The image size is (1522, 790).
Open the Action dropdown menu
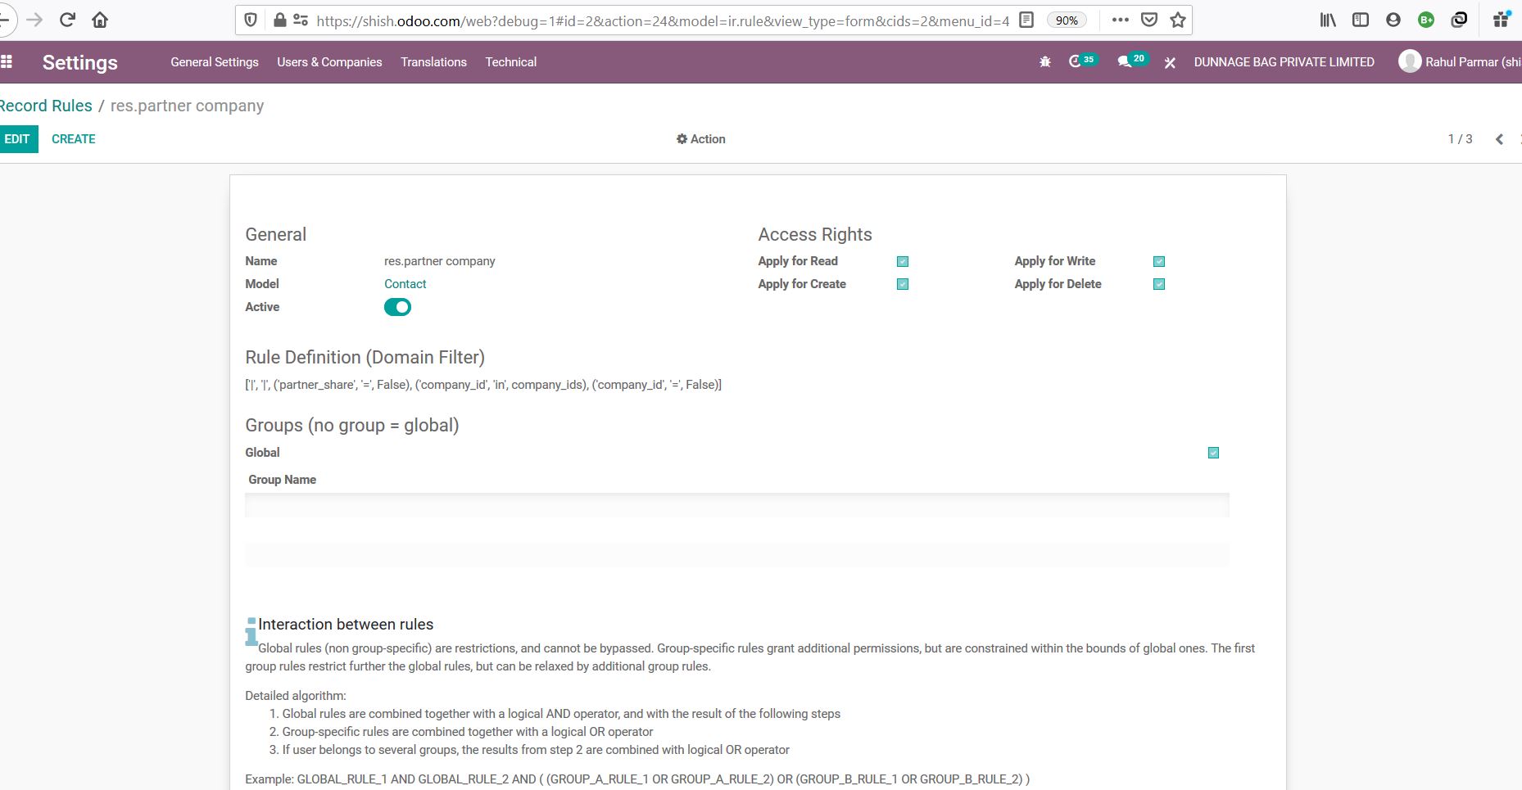[701, 139]
